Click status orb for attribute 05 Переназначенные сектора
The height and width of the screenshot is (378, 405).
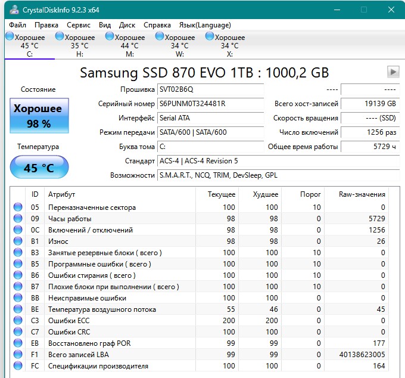click(x=17, y=207)
